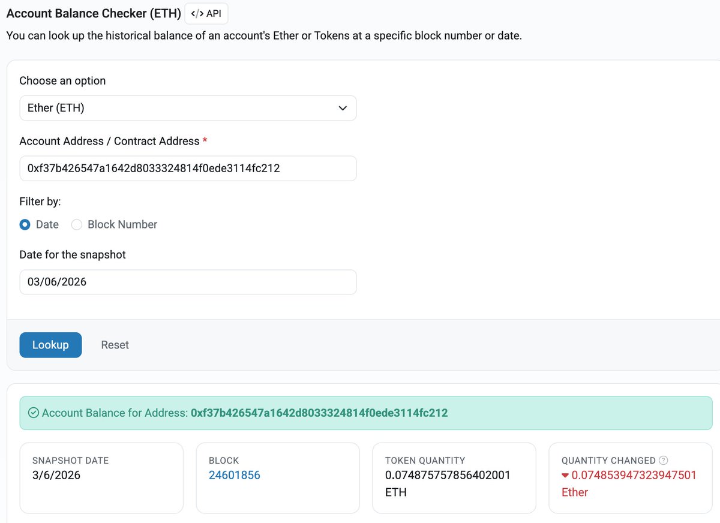Click the red 0.074853947323947501 changed value

pos(634,476)
